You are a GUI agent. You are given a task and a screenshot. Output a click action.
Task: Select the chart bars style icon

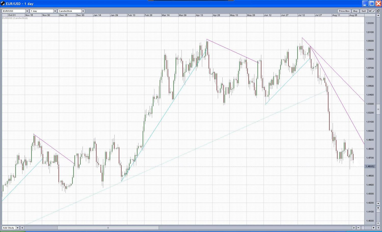point(370,11)
